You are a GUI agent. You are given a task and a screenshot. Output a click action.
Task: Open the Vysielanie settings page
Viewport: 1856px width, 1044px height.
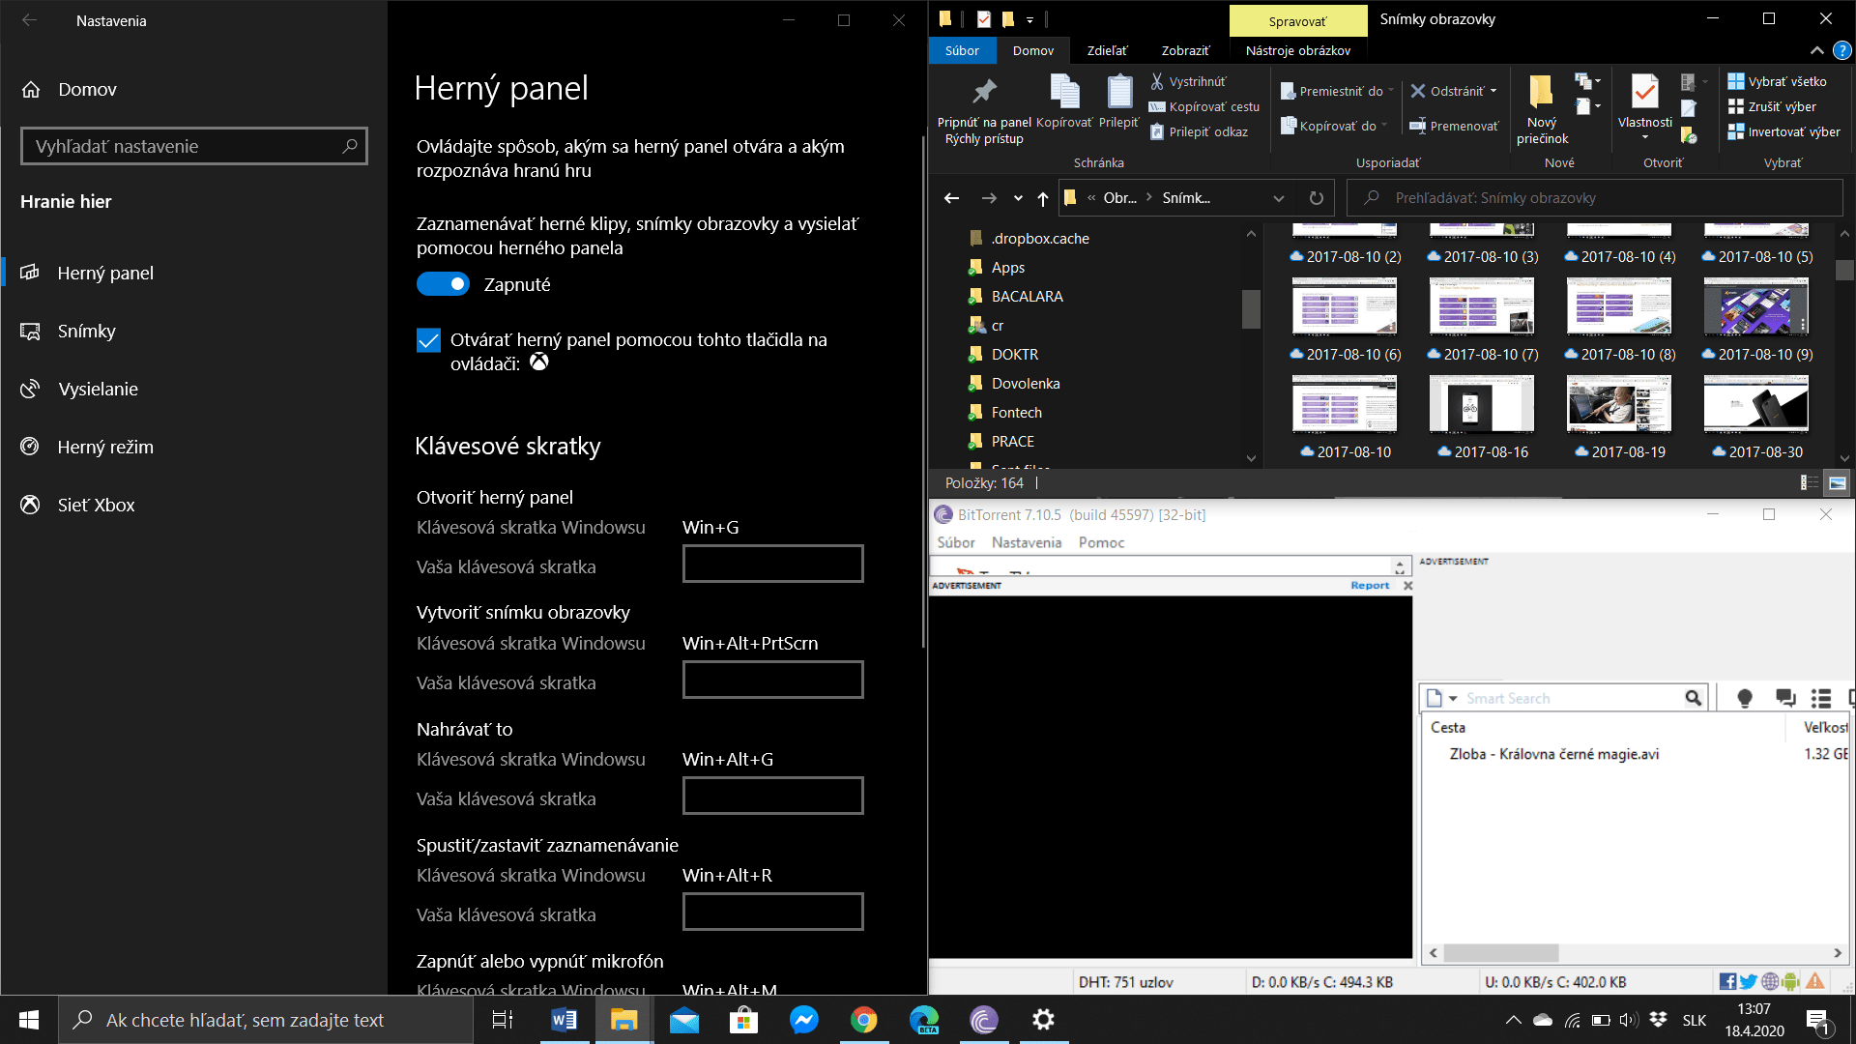pyautogui.click(x=193, y=389)
